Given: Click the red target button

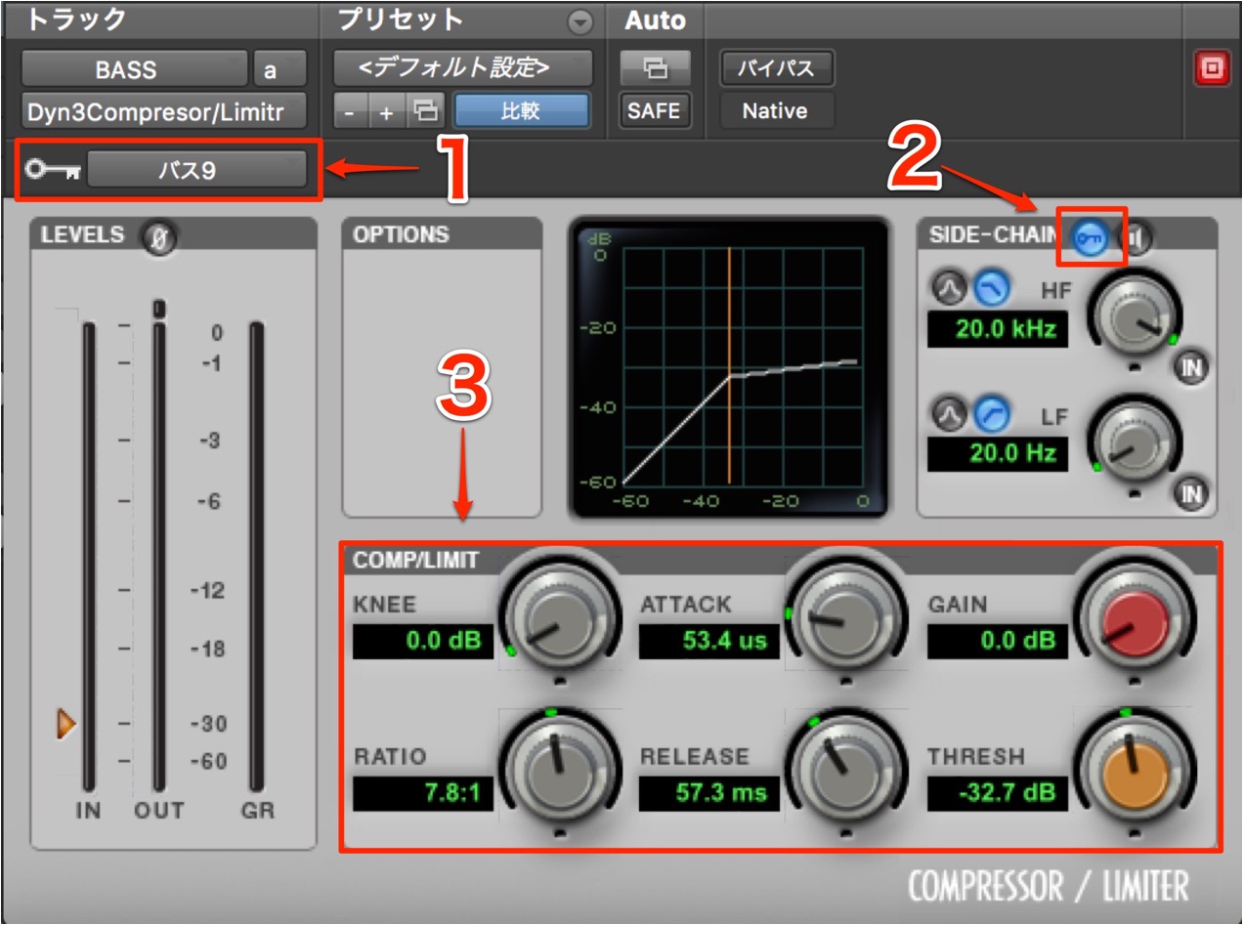Looking at the screenshot, I should click(x=1212, y=69).
